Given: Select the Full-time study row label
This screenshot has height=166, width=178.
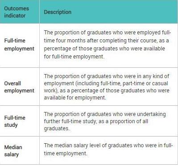Looking at the screenshot, I should click(15, 121).
